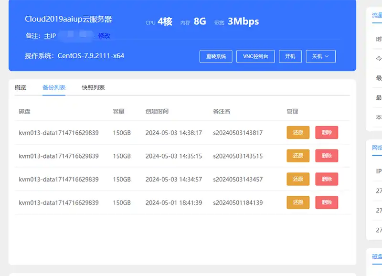Select creation time 2024-05-03 14:35:15

pos(174,156)
